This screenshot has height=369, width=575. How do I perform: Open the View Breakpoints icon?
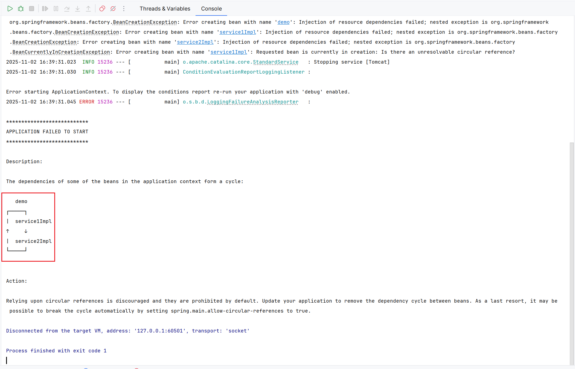(102, 9)
